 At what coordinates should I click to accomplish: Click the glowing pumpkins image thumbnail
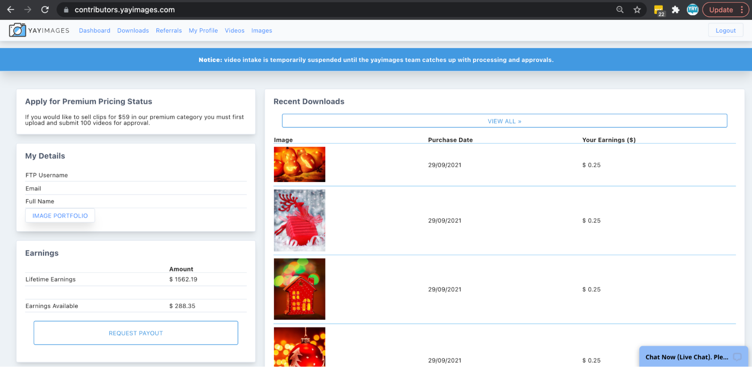point(299,164)
